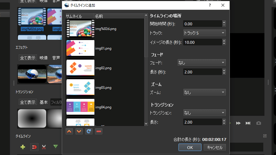Click camera snapshot icon in preview
Screen dimensions: 276x155
point(258,123)
